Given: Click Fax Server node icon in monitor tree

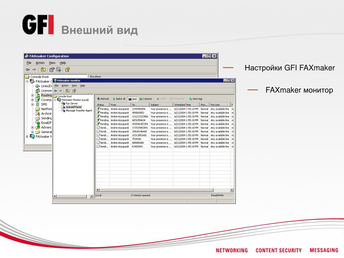Looking at the screenshot, I should [63, 103].
